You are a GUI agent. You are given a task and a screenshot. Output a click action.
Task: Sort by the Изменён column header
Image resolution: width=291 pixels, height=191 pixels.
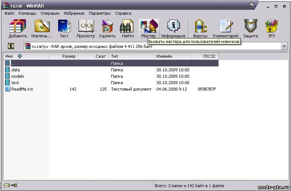click(173, 56)
